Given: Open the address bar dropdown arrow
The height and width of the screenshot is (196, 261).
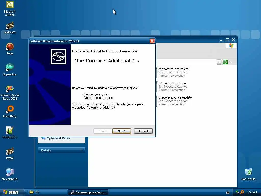Looking at the screenshot, I should 219,62.
